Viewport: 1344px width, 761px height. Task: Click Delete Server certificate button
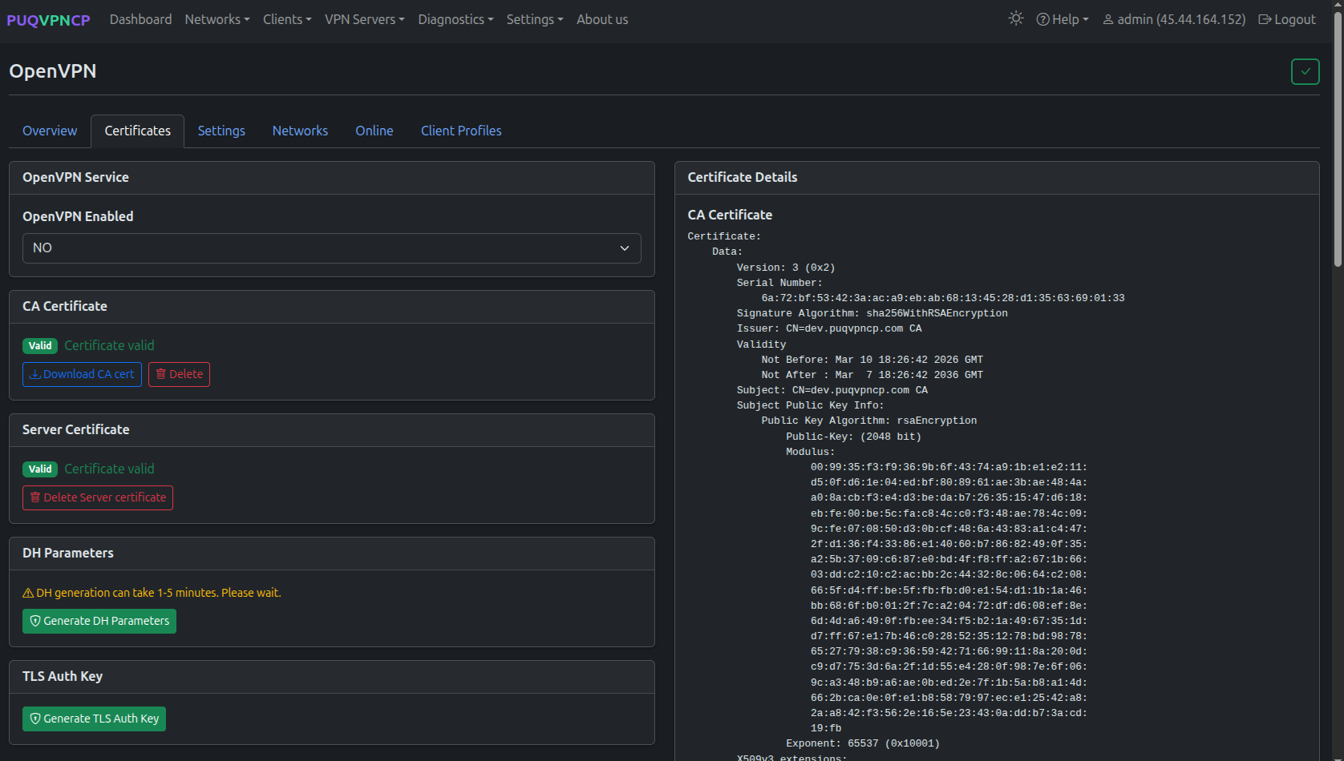pos(98,497)
